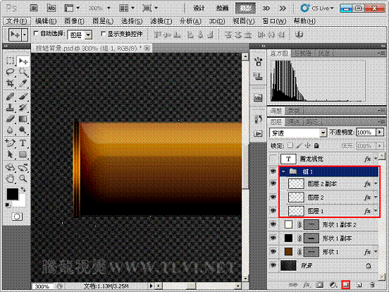
Task: Hide the 背景 layer
Action: 273,265
